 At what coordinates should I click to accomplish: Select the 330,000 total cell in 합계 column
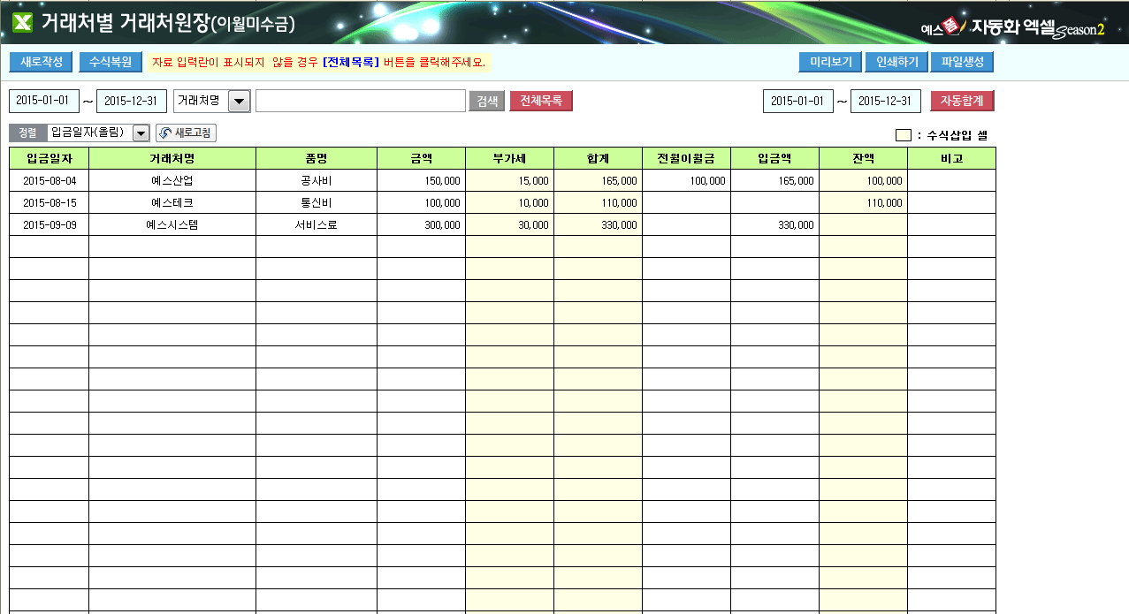click(x=599, y=224)
